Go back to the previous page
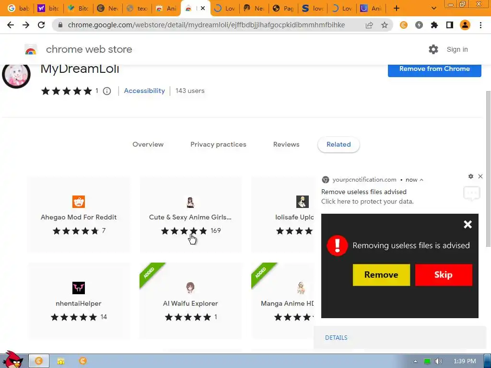This screenshot has width=491, height=368. point(11,25)
